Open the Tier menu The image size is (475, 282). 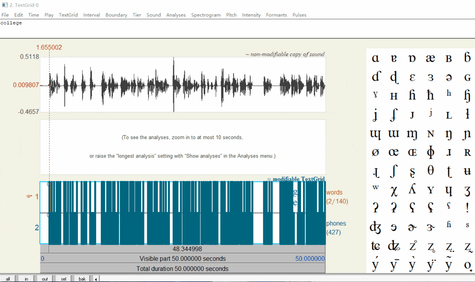click(x=137, y=15)
